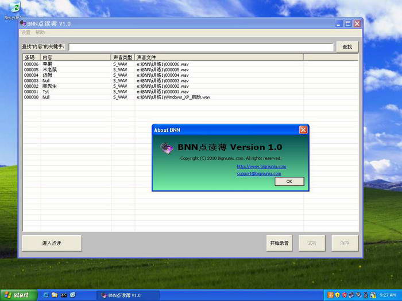Click the 保存 save button
The width and height of the screenshot is (402, 301).
point(345,243)
